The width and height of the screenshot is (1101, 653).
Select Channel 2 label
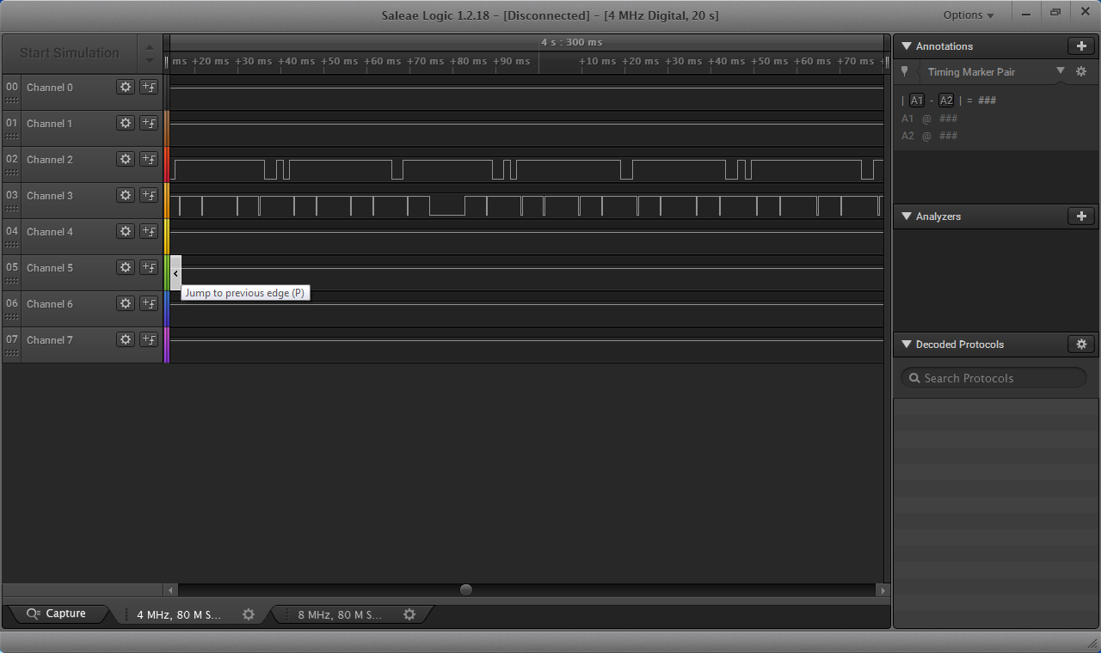tap(50, 160)
